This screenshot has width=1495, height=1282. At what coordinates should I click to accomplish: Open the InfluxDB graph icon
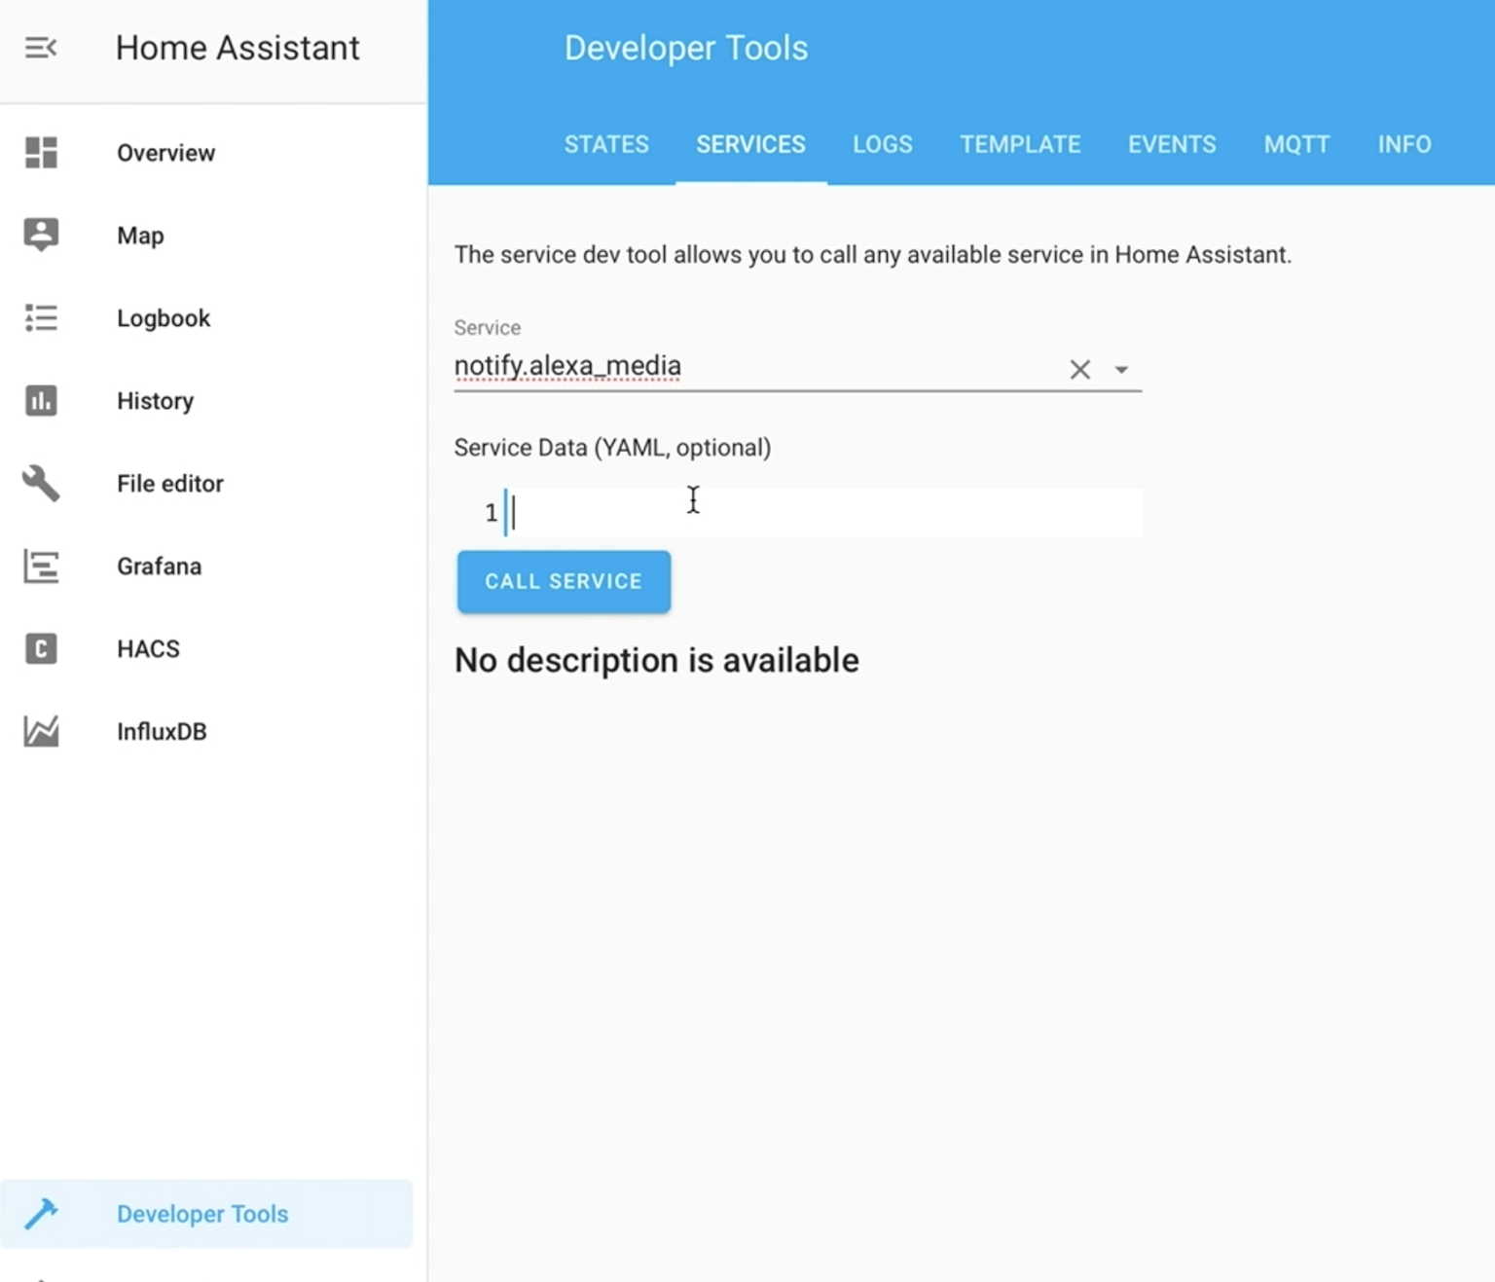41,731
